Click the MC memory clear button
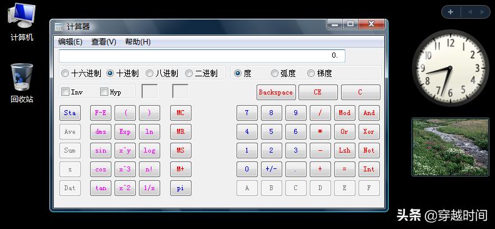Viewport: 495px width, 229px height. click(181, 113)
